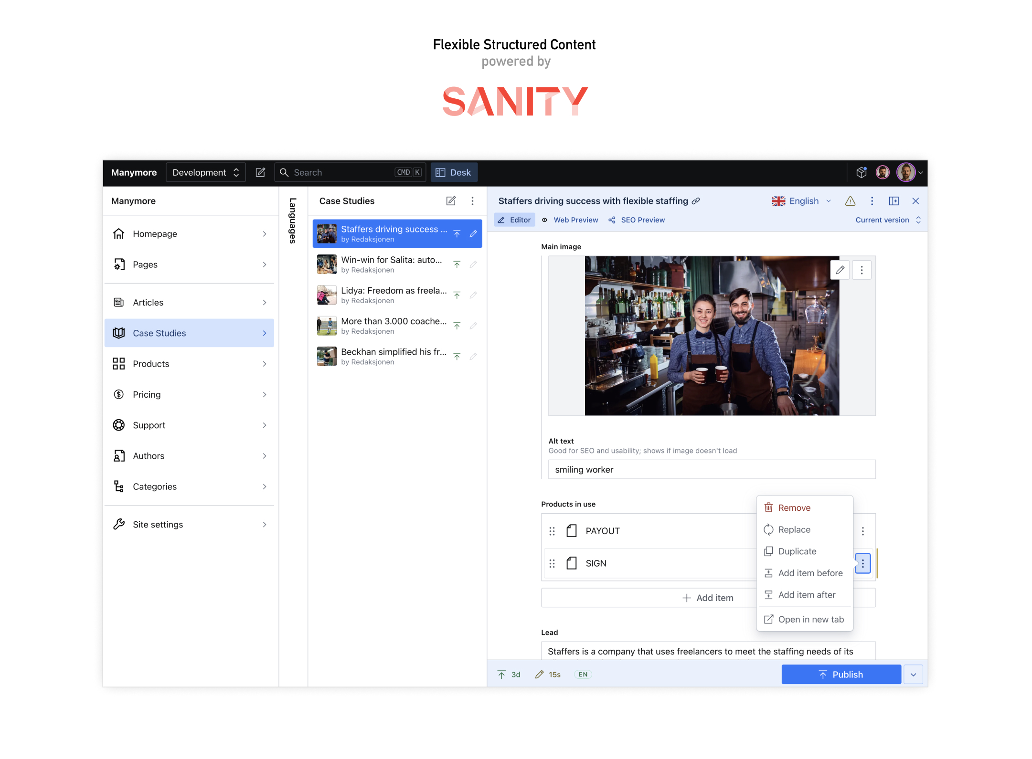Click the Add item button
The width and height of the screenshot is (1032, 759).
click(708, 597)
